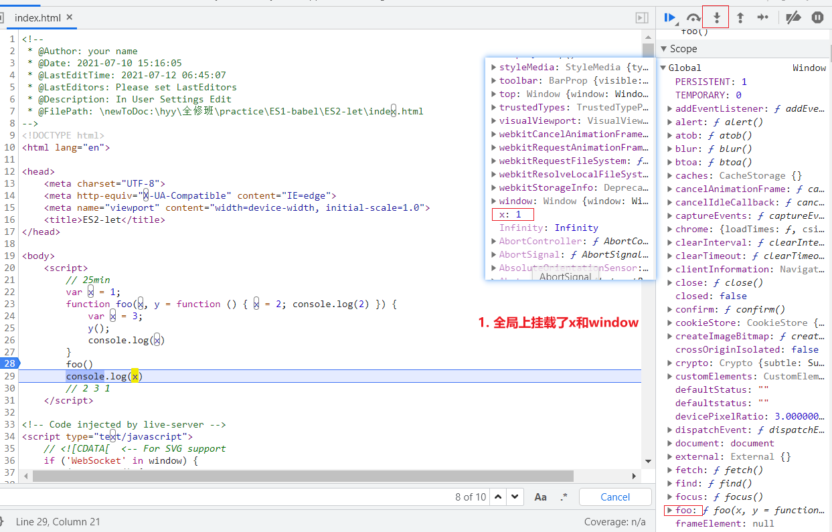Expand addEventListener entry
Viewport: 832px width, 532px height.
pos(671,108)
